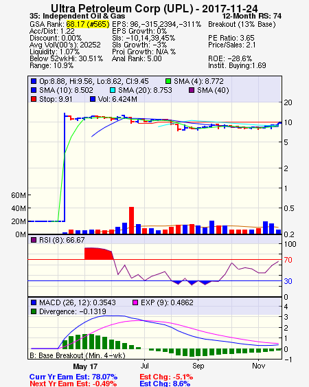Click the 'Anal Rank: 5.00' text
This screenshot has width=309, height=387.
(137, 58)
